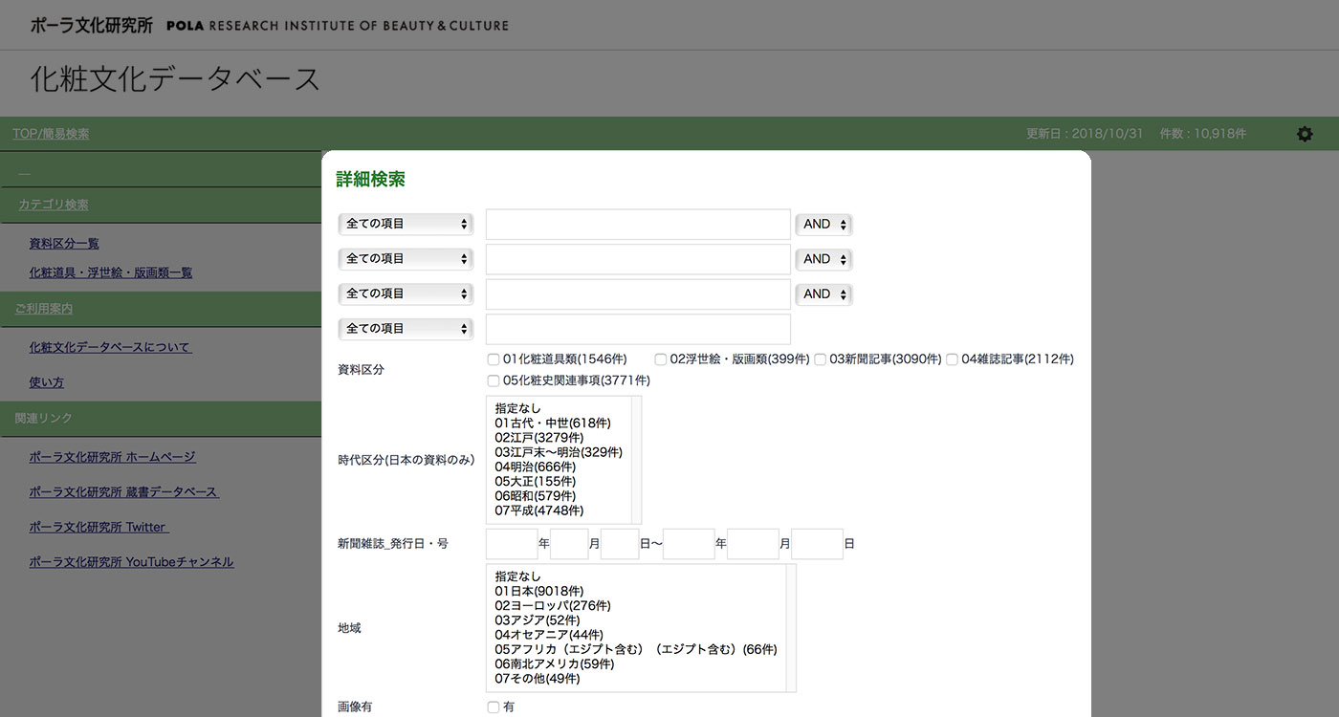The image size is (1339, 717).
Task: Open ポーラ文化研究所 YouTubeチャンネル link
Action: tap(131, 562)
